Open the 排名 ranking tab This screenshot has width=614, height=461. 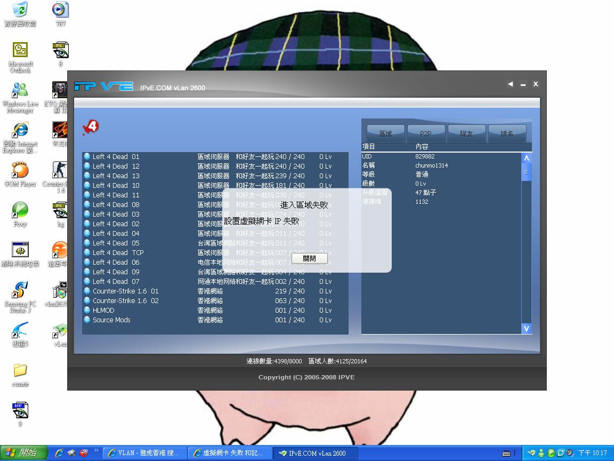[x=507, y=133]
